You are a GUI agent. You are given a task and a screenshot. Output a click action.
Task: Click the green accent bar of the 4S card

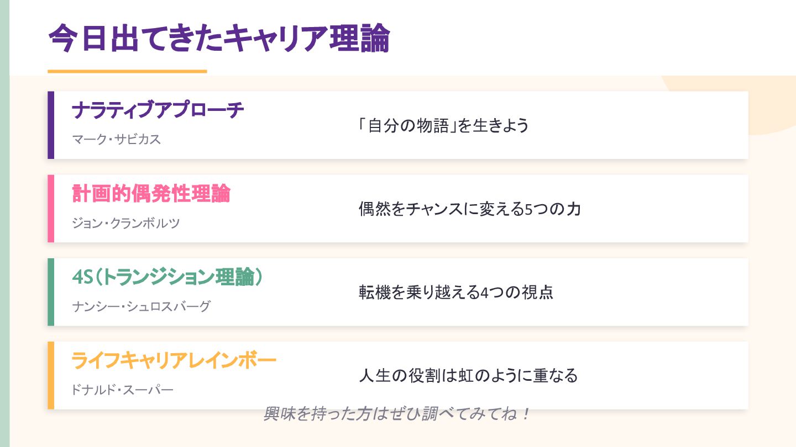(x=51, y=292)
